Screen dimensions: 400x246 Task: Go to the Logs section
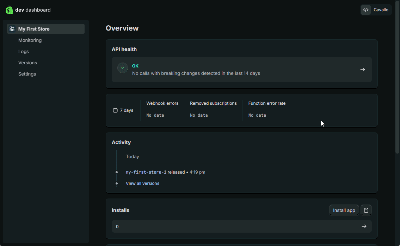(24, 51)
